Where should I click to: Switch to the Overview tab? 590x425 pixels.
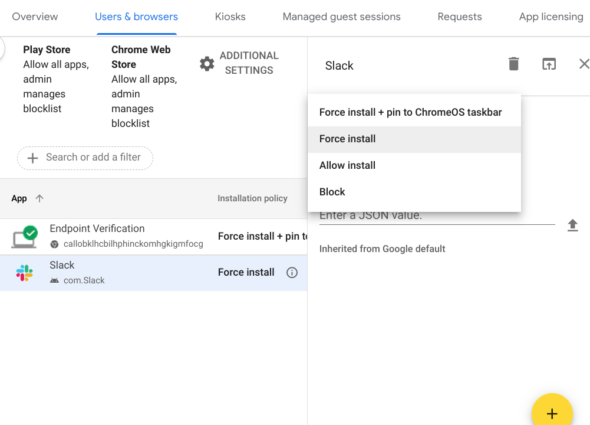[x=35, y=17]
